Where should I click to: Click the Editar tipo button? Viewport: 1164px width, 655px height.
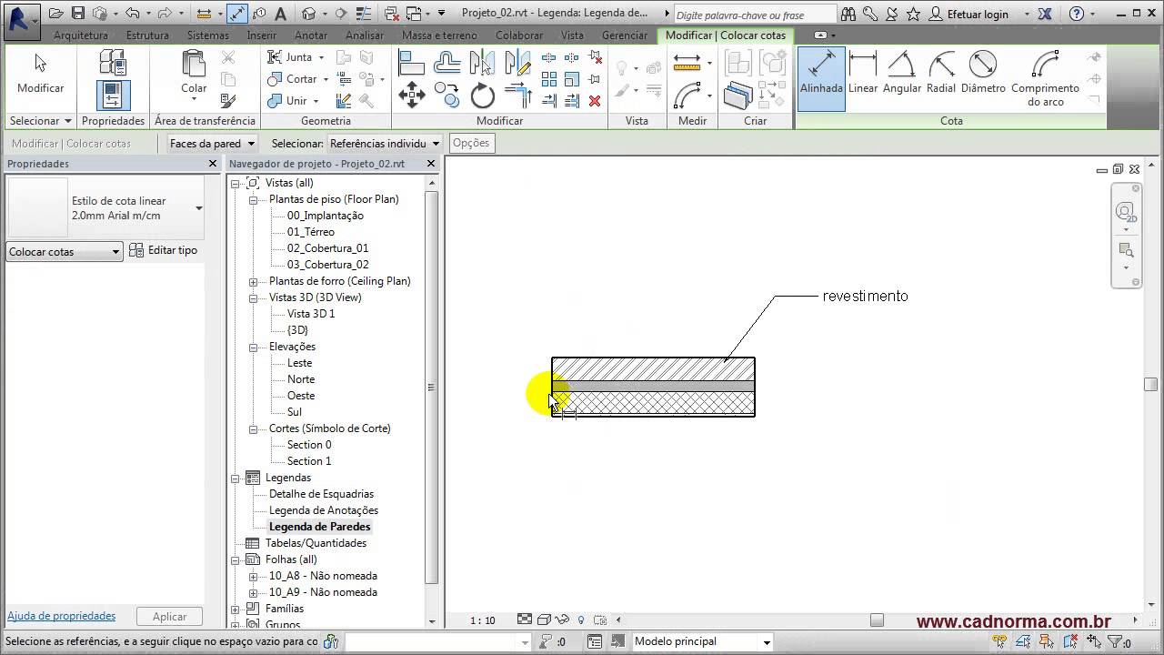(164, 250)
